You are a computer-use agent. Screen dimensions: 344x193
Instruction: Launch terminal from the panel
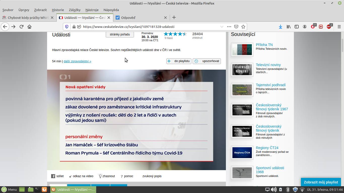pyautogui.click(x=37, y=189)
